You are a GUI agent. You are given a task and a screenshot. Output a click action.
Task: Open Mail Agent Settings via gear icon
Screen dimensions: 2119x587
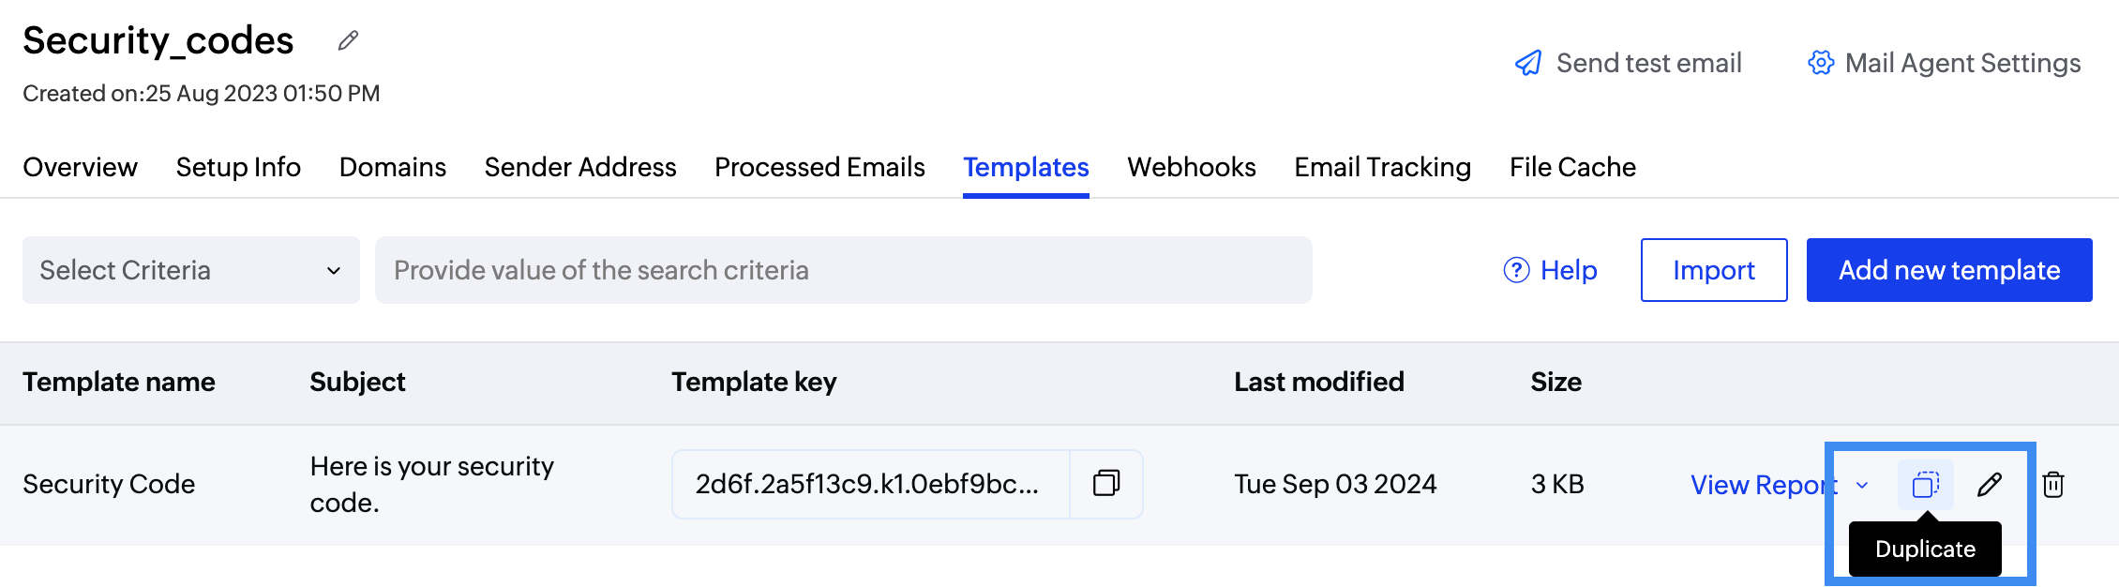point(1820,62)
